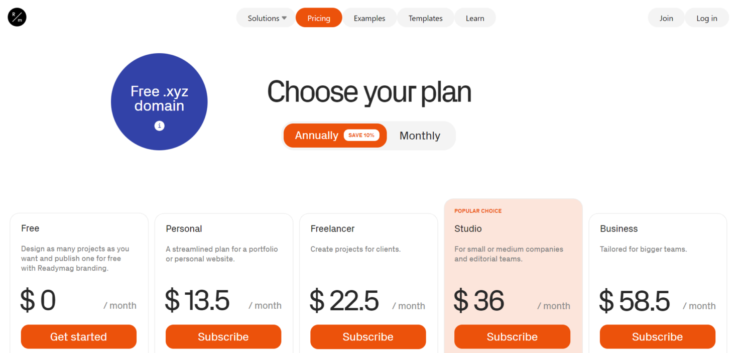Get started with the Free plan

pyautogui.click(x=78, y=336)
